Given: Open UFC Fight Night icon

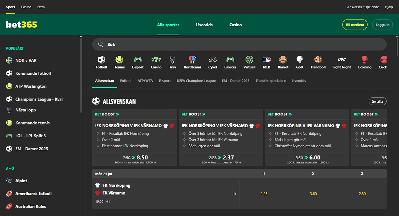Looking at the screenshot, I should pos(342,60).
